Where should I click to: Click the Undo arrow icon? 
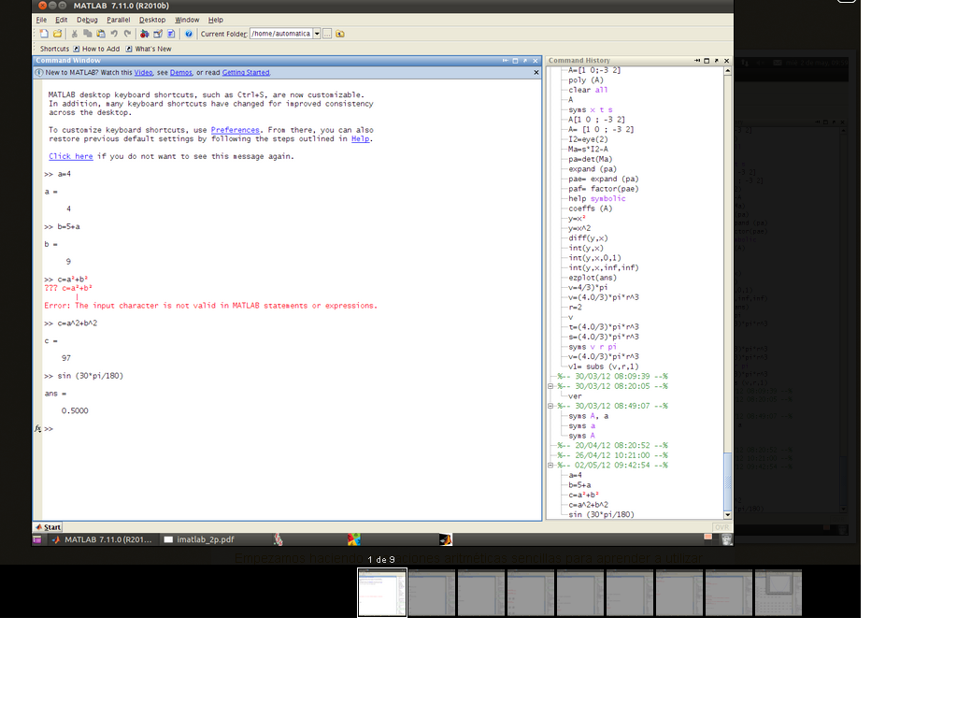tap(114, 34)
